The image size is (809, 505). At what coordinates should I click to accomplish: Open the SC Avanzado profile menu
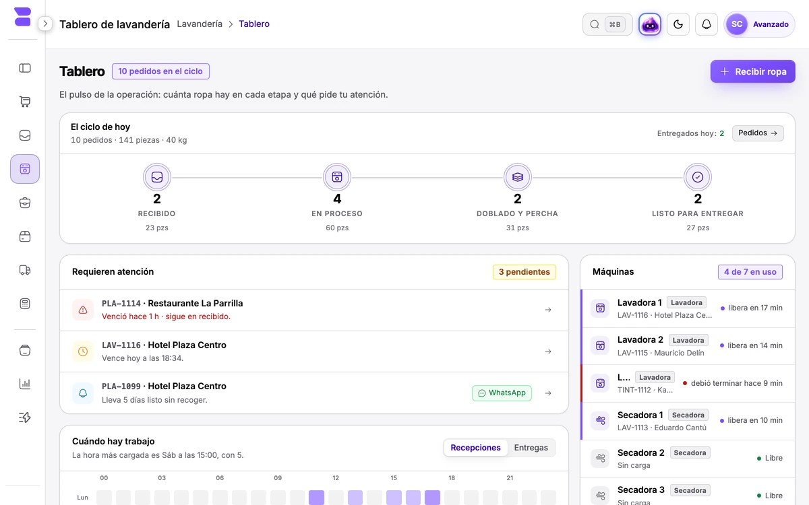coord(760,24)
